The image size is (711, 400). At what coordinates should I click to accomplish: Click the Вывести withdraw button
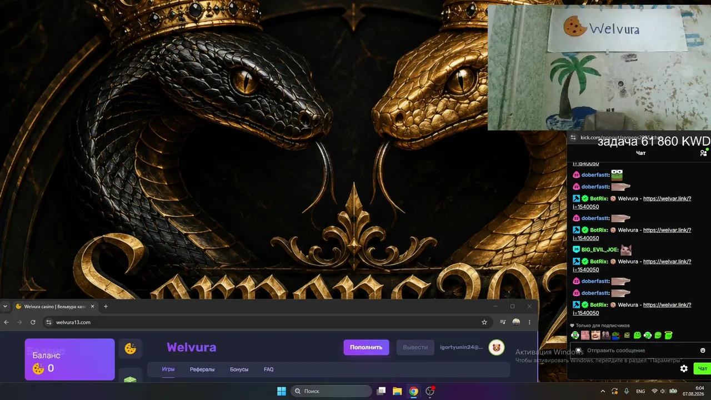[x=415, y=347]
